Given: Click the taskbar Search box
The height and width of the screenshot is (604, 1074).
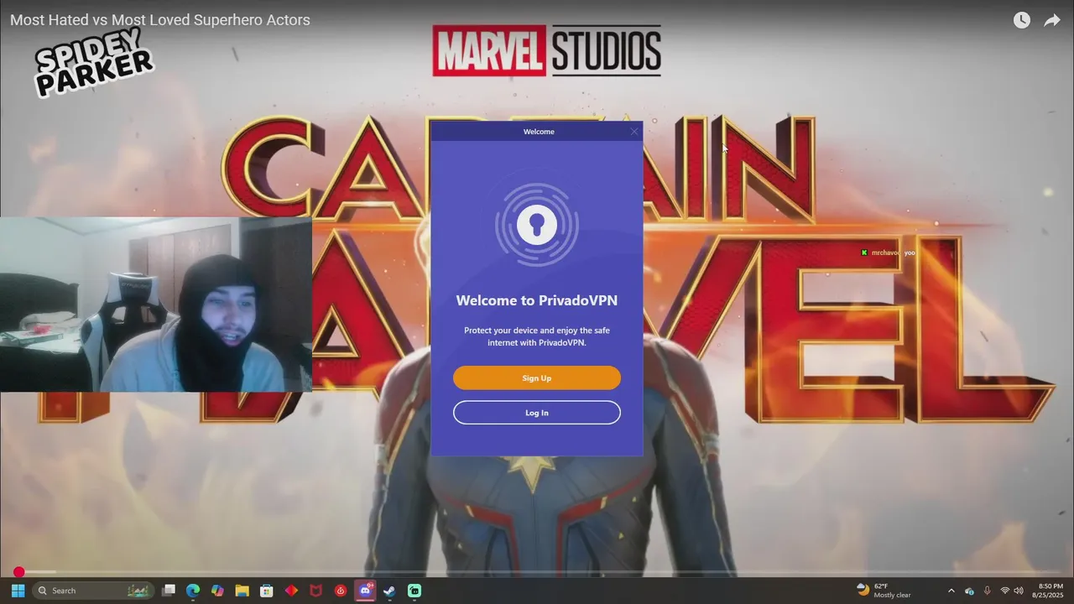Looking at the screenshot, I should pyautogui.click(x=94, y=591).
